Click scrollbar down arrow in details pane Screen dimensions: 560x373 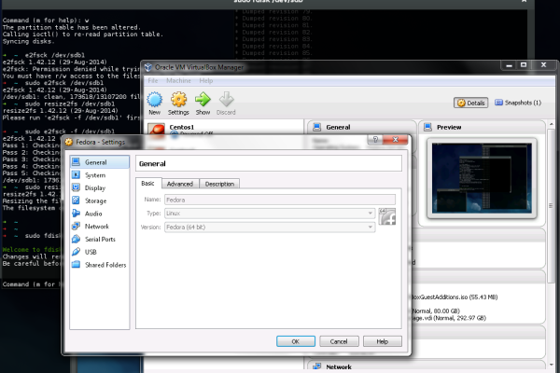tap(552, 365)
